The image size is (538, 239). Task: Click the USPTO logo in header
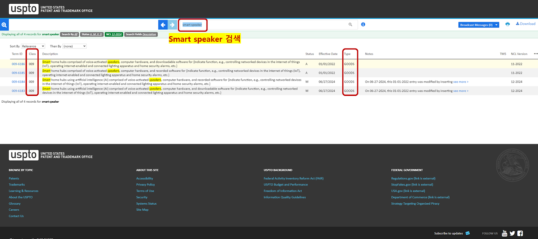point(50,9)
